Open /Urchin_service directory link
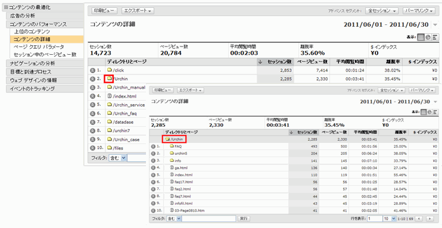Image resolution: width=442 pixels, height=228 pixels. (129, 105)
